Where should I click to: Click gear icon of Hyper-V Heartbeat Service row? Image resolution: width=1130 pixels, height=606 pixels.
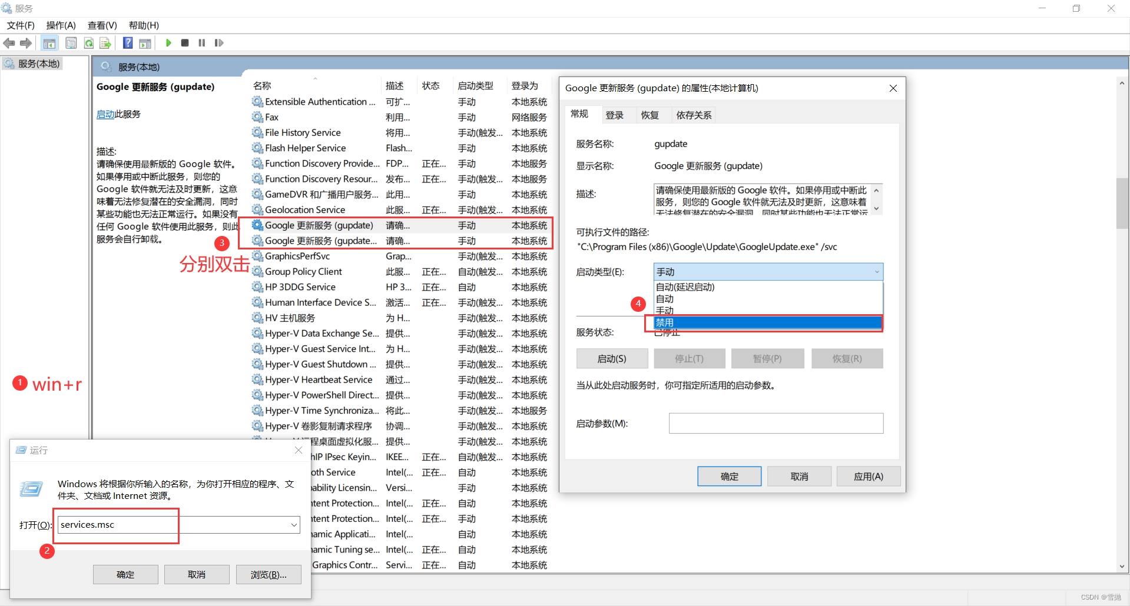pyautogui.click(x=257, y=379)
